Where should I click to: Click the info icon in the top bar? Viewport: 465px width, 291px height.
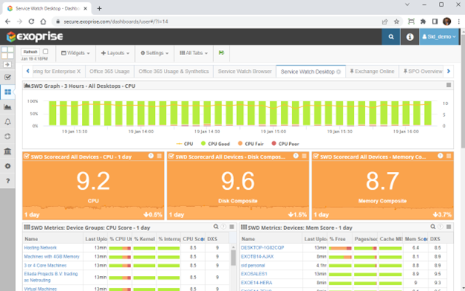coord(410,36)
